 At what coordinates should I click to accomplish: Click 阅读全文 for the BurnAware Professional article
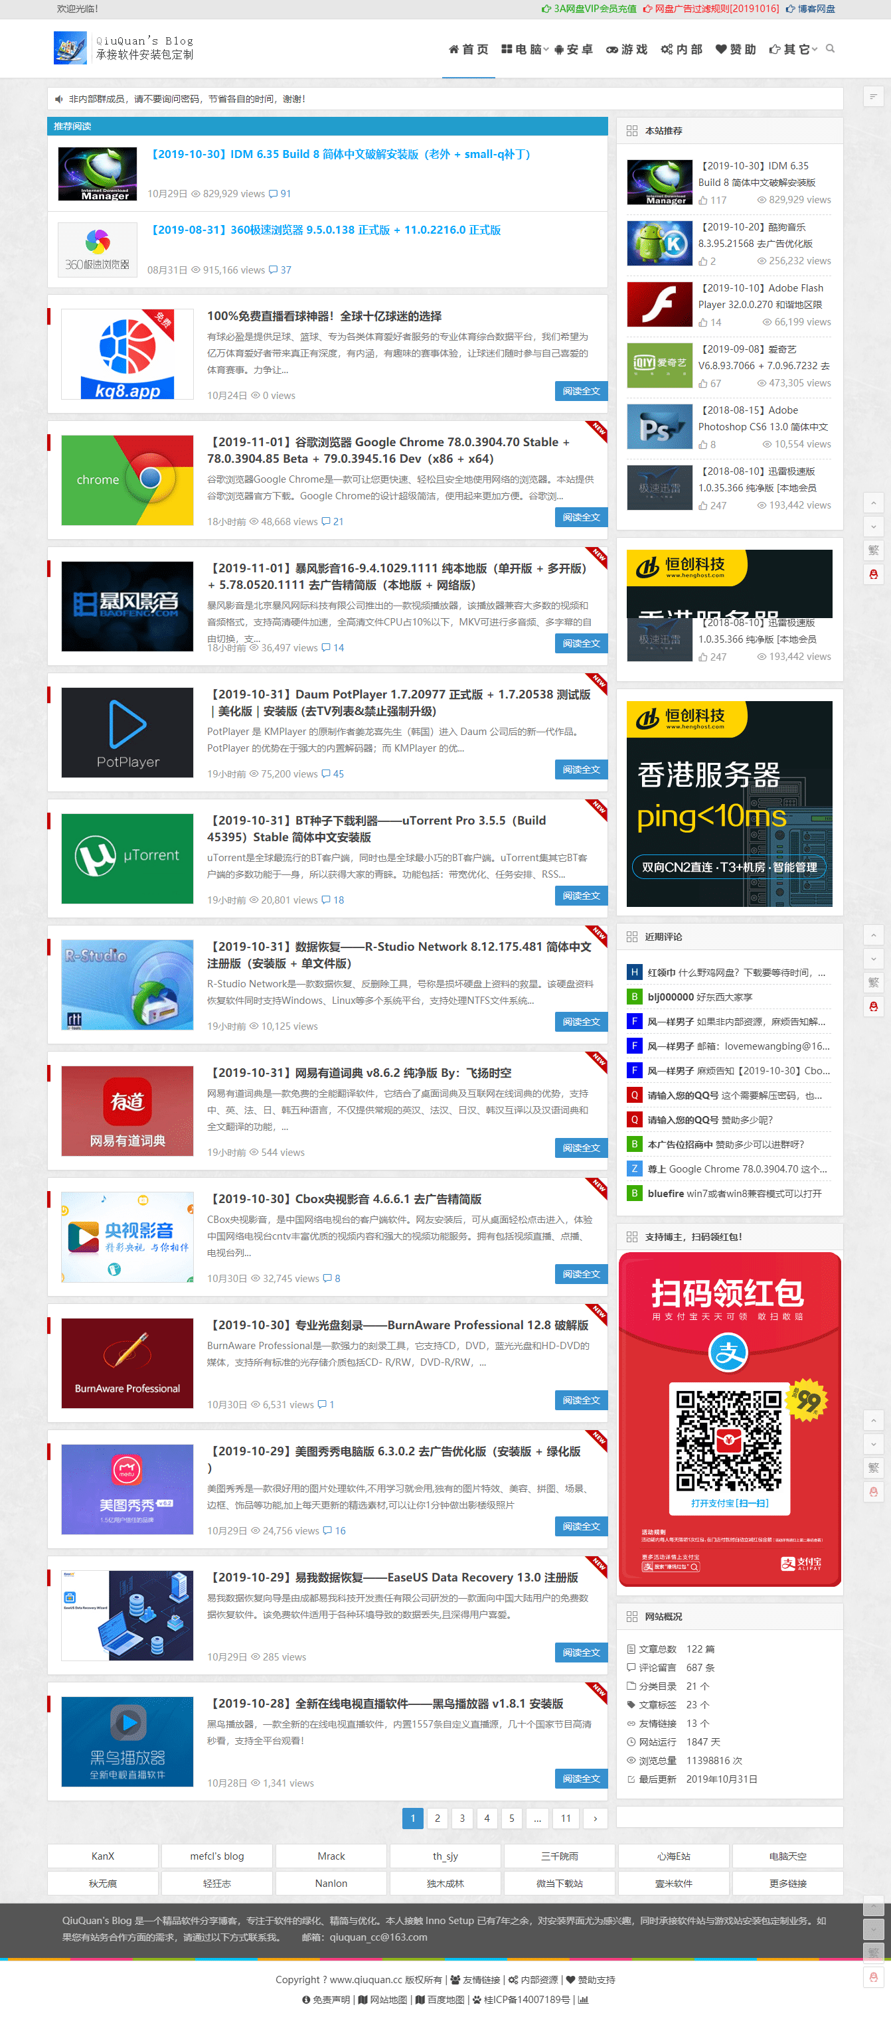pyautogui.click(x=580, y=1400)
